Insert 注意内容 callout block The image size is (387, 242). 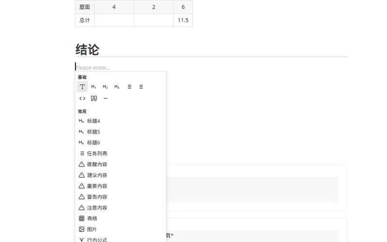(120, 208)
